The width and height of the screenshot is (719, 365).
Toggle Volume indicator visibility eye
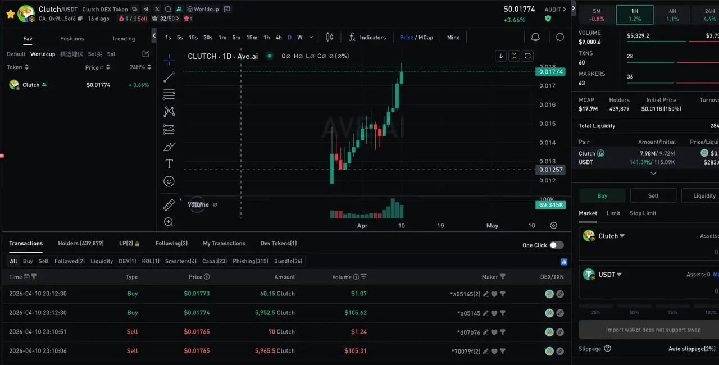pos(215,204)
